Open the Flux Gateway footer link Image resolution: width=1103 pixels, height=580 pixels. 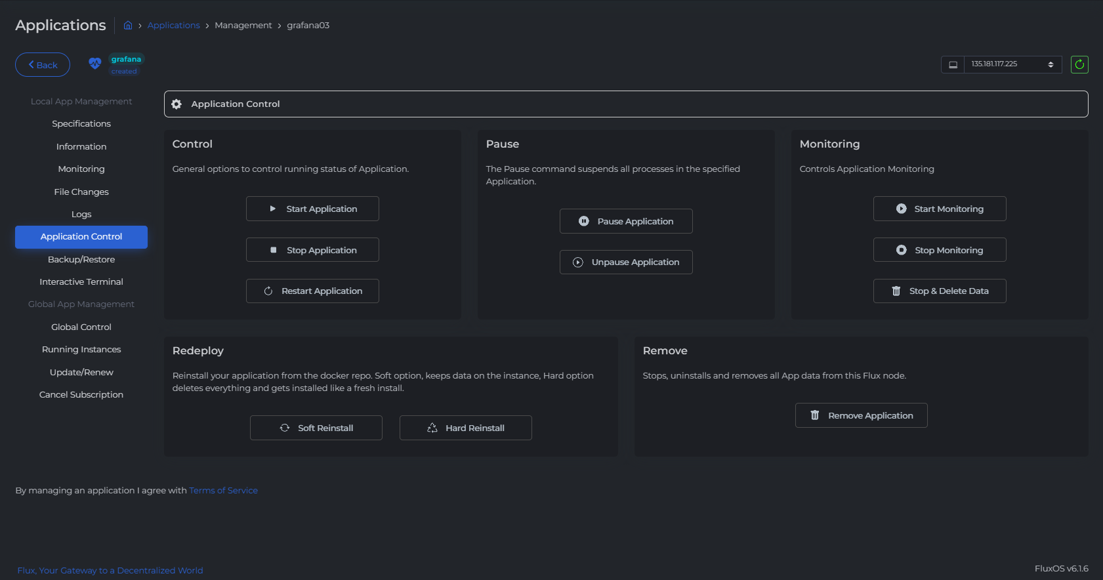(x=110, y=571)
